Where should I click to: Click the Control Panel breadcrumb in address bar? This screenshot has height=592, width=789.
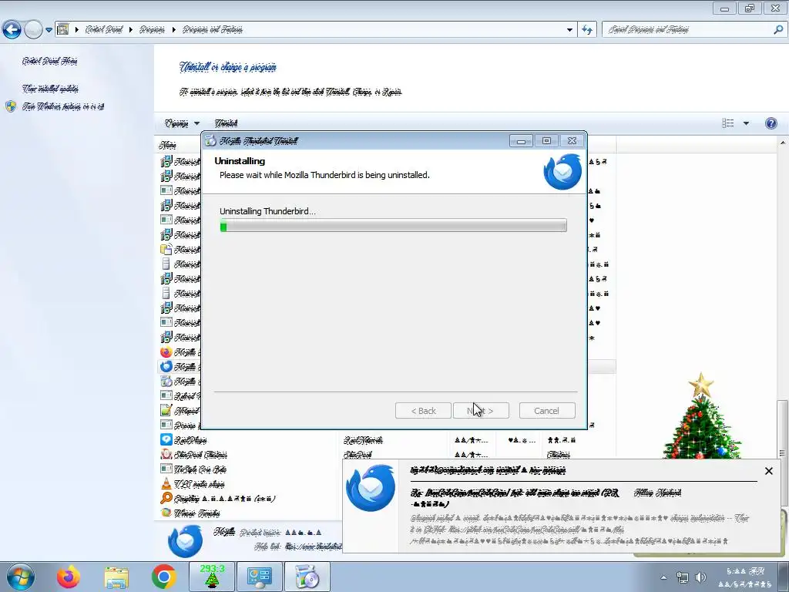tap(104, 29)
